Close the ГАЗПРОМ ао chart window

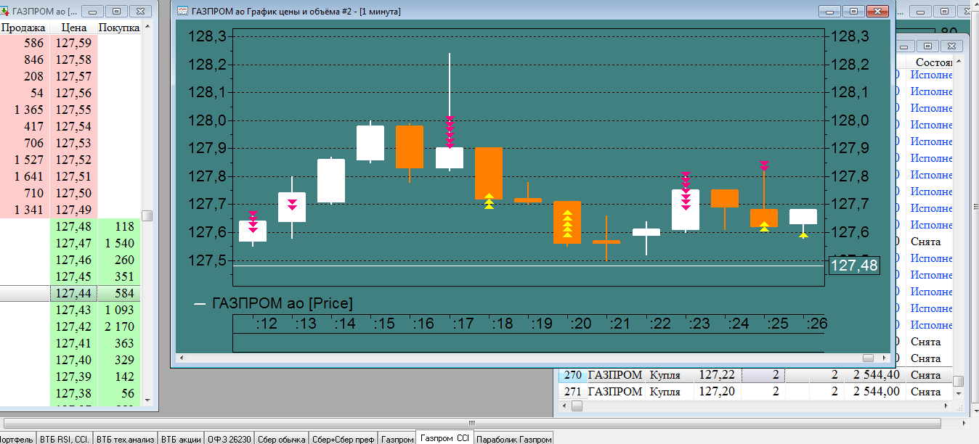click(x=878, y=11)
